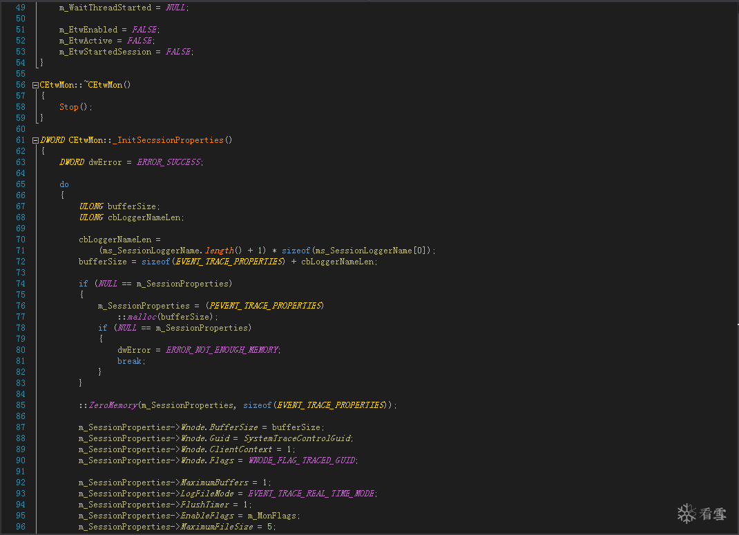This screenshot has width=739, height=535.
Task: Click EVENT_TRACE_REAL_TIME_MODE on line 93
Action: pos(311,494)
